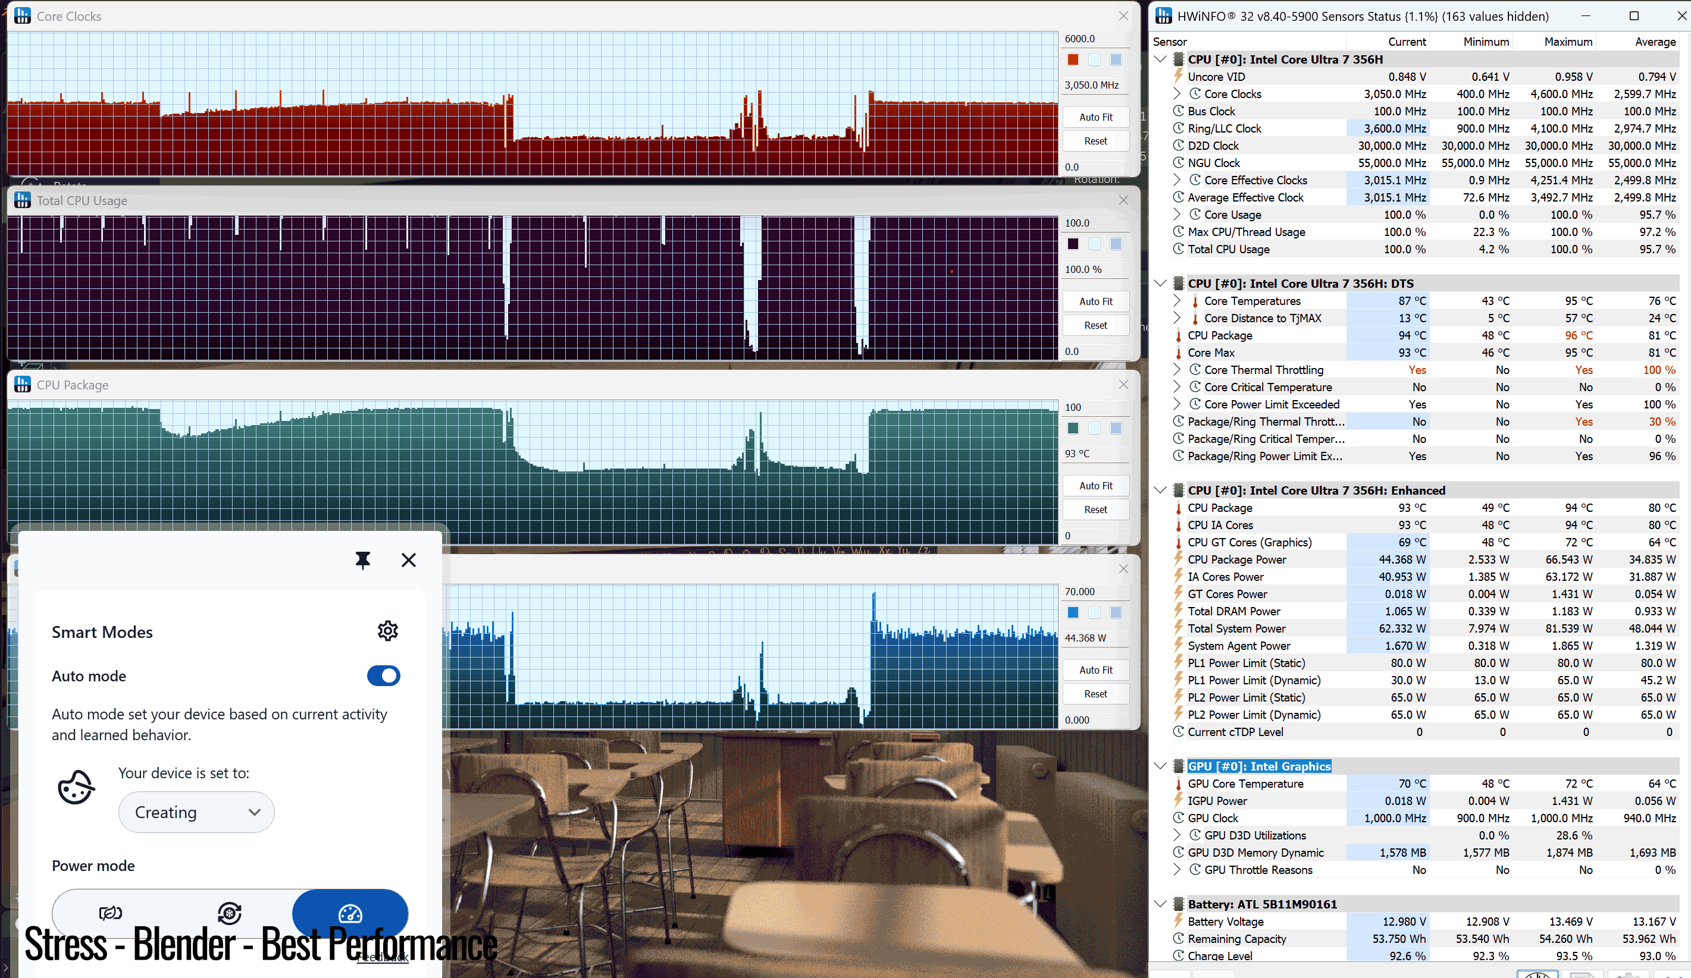Viewport: 1691px width, 978px height.
Task: Click chip icon beside Battery: ATL 5B11M90161
Action: pos(1178,904)
